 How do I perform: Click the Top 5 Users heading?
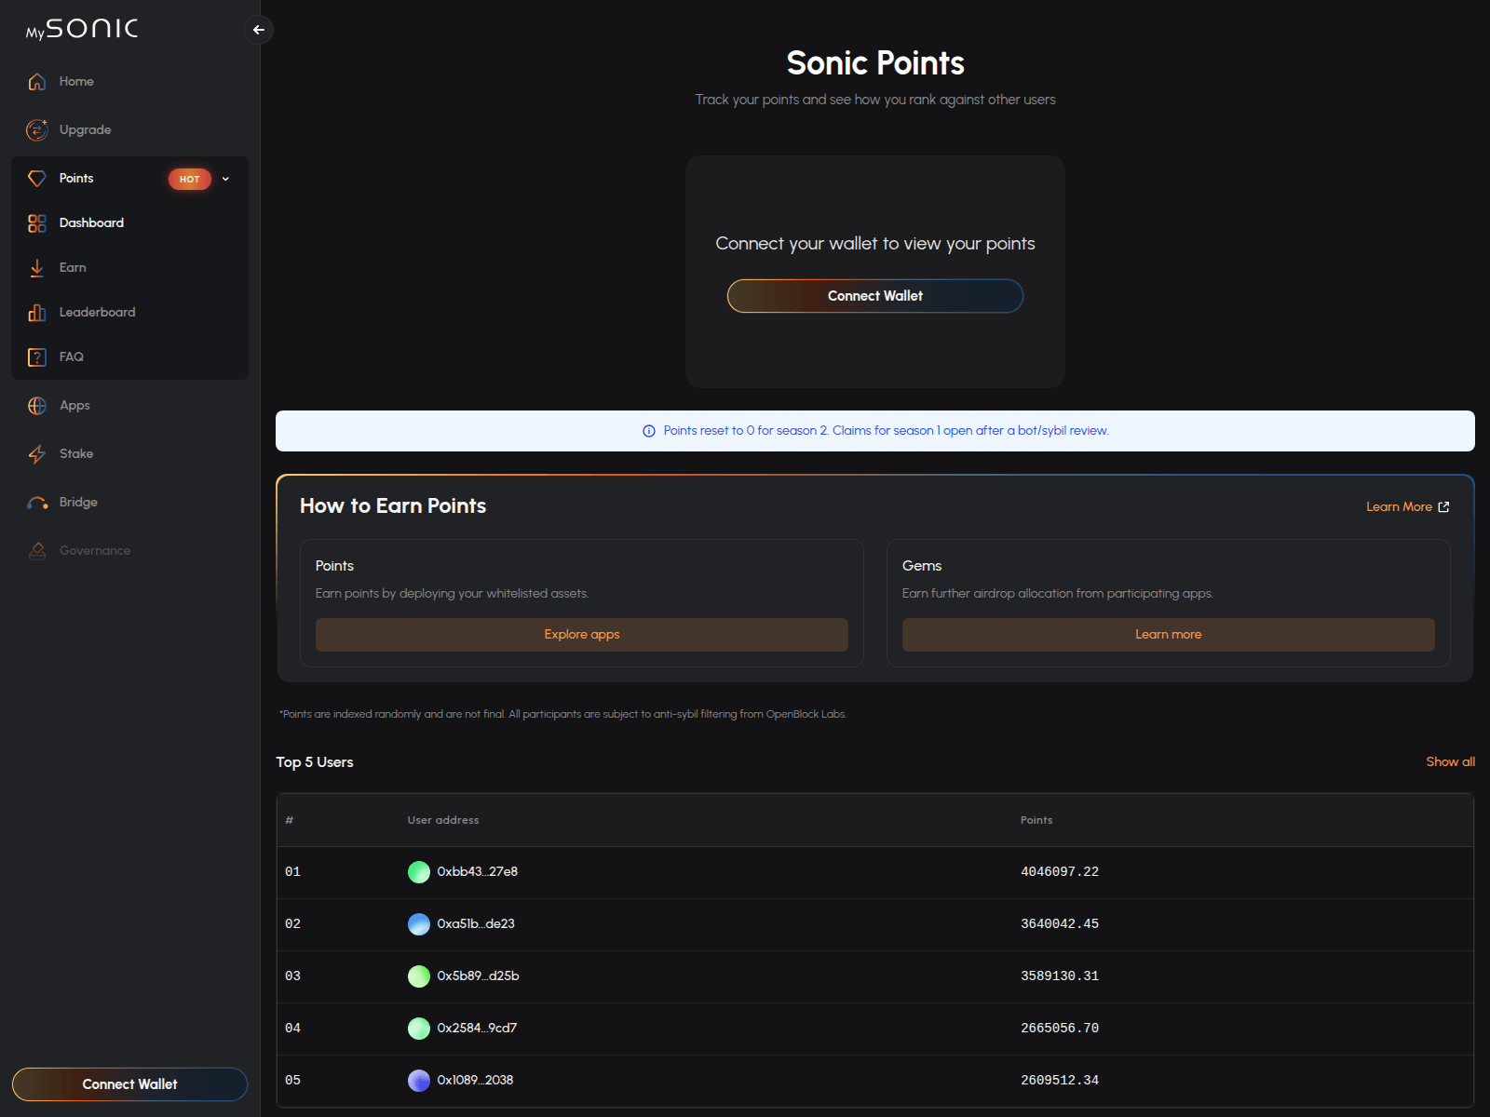point(315,762)
